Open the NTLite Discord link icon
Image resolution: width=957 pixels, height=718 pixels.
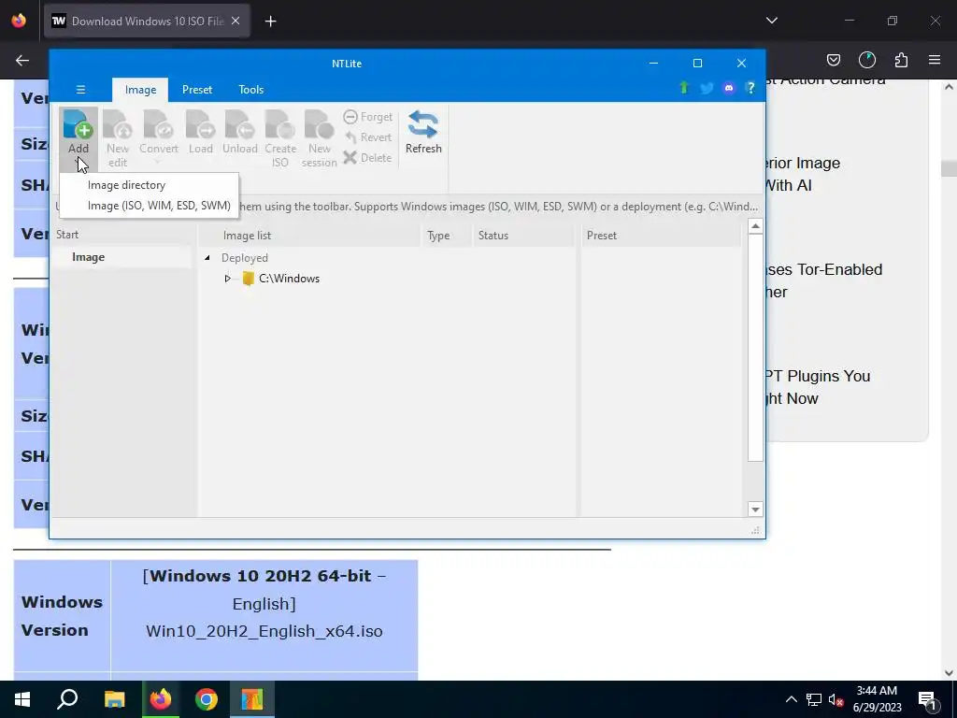tap(729, 88)
